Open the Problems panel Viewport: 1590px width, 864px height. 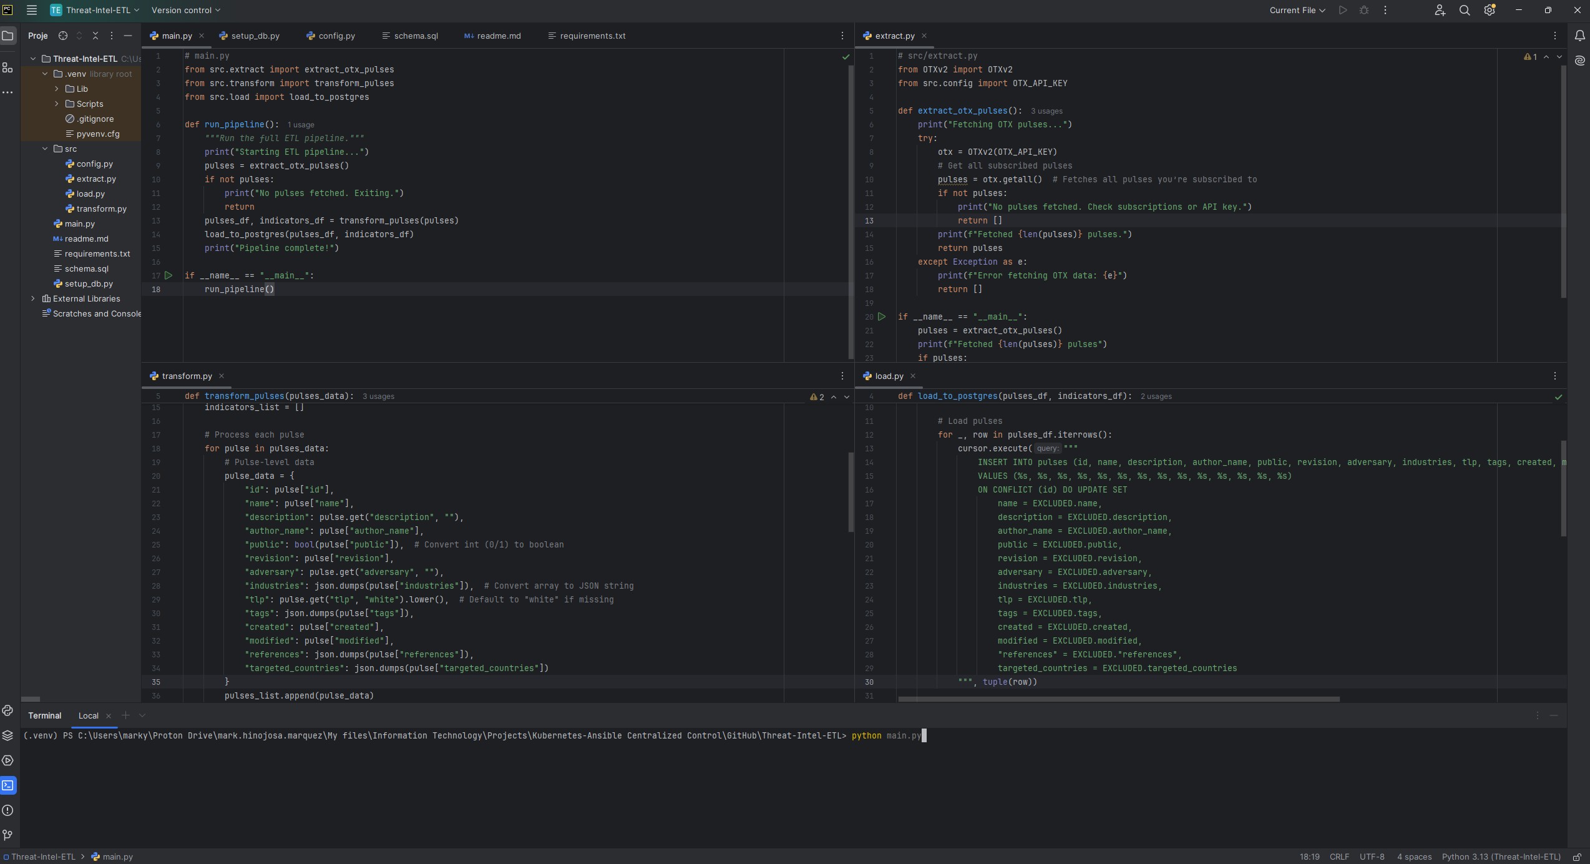point(7,810)
